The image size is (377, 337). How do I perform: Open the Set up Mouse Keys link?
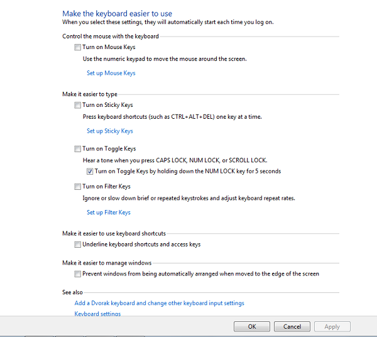111,74
